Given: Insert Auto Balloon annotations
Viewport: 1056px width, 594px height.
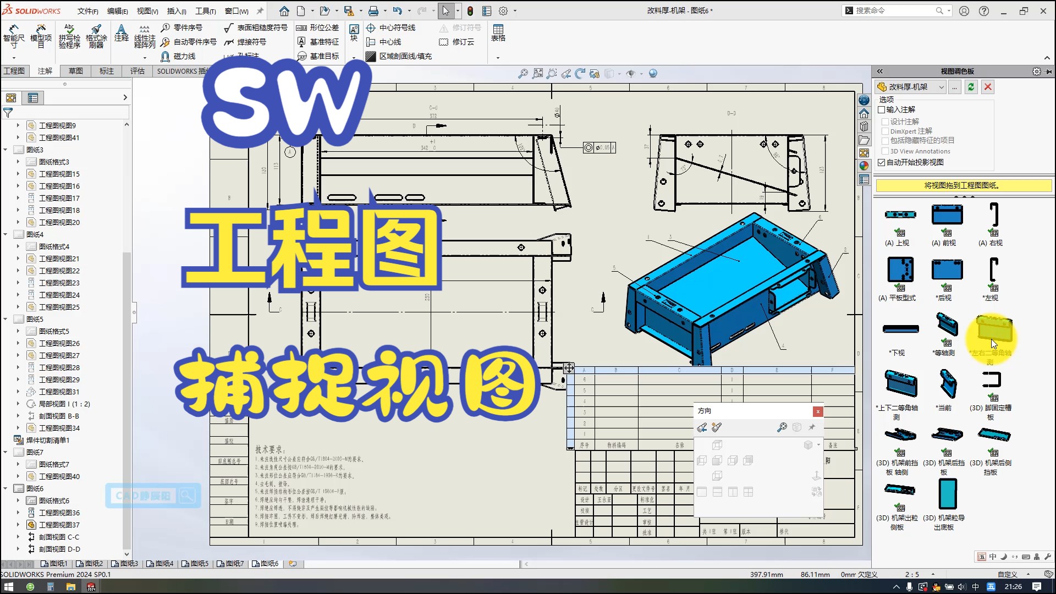Looking at the screenshot, I should tap(189, 42).
